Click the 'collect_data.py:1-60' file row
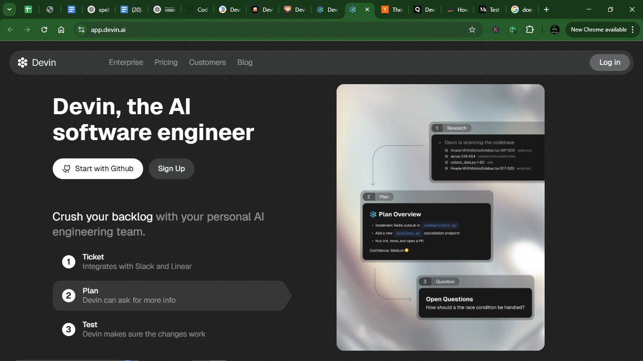Screen dimensions: 643x361 pyautogui.click(x=468, y=162)
